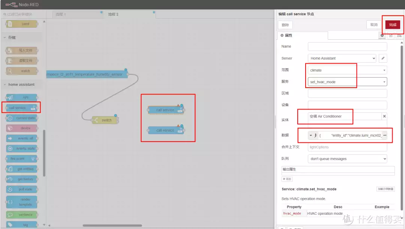Select the fire event palette node

click(x=22, y=159)
